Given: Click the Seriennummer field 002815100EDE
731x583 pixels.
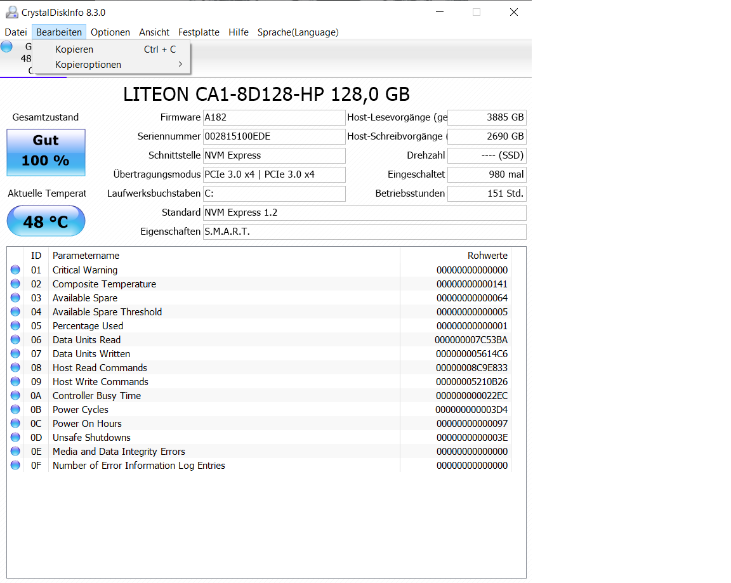Looking at the screenshot, I should (x=274, y=136).
